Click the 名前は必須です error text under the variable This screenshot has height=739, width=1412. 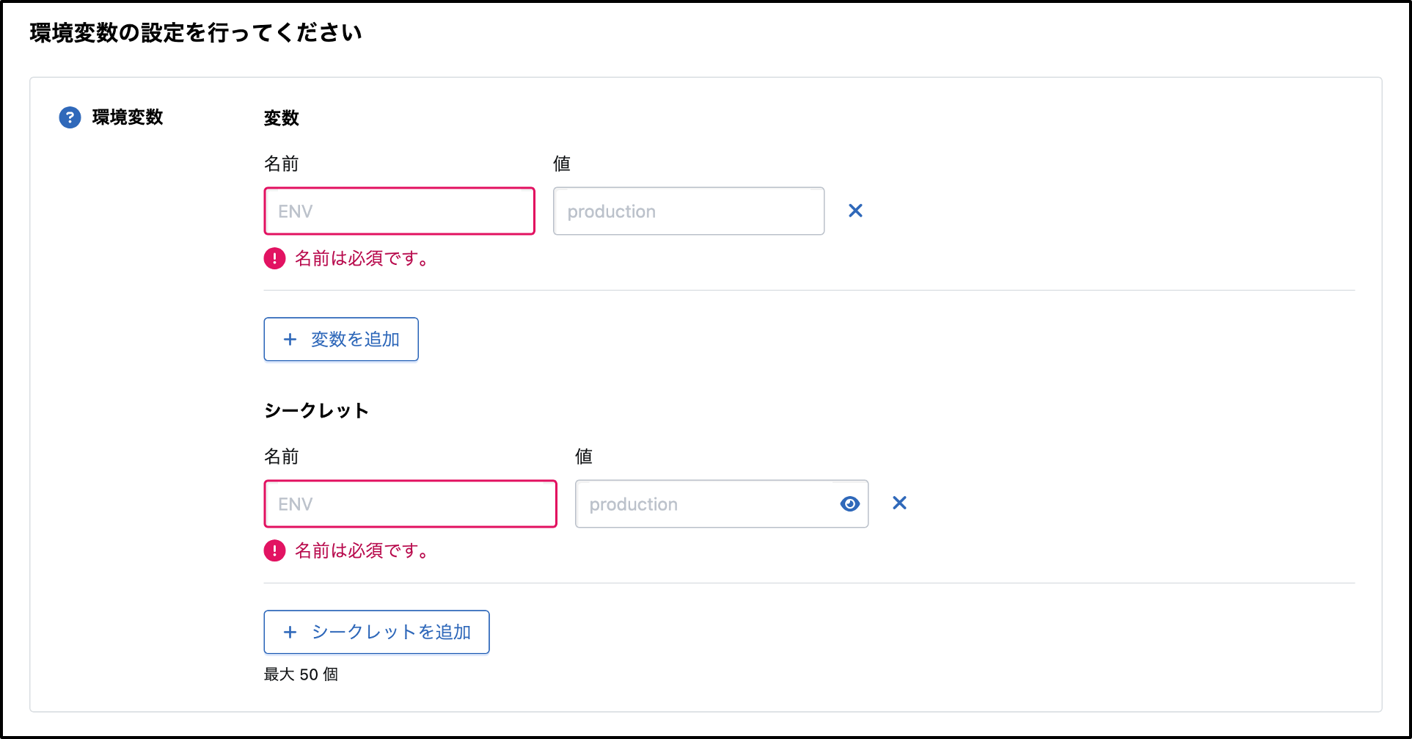[362, 258]
